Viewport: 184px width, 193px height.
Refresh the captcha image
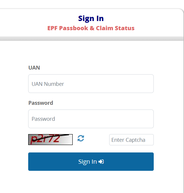(81, 138)
